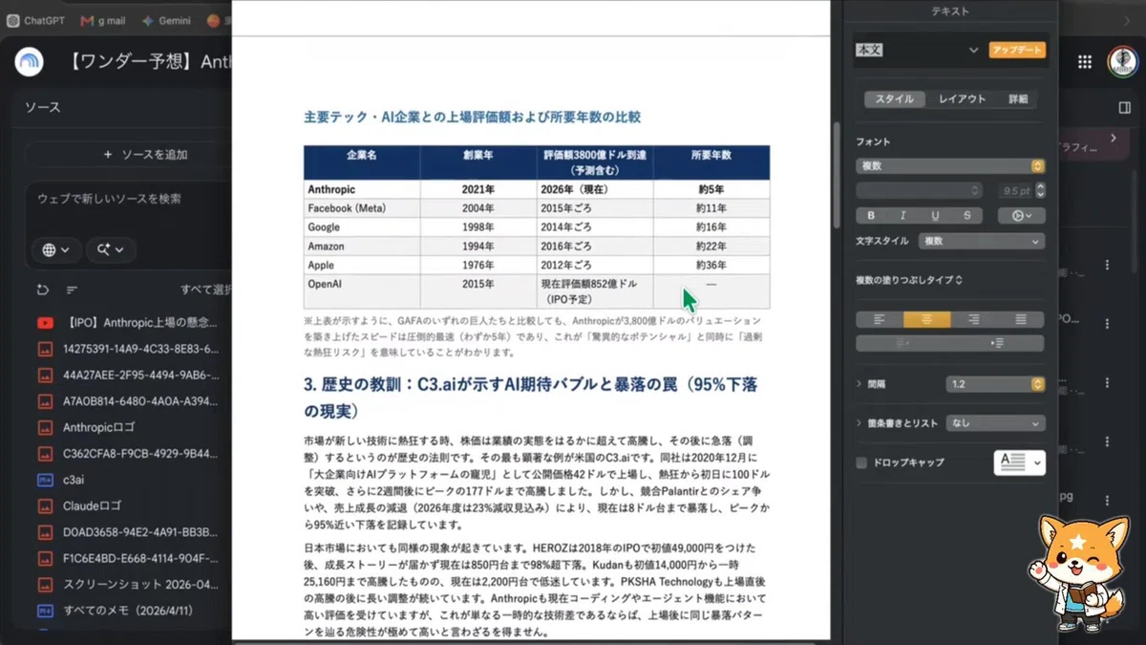
Task: Click the すべてのメモ（2026/4/11）source icon
Action: (45, 610)
